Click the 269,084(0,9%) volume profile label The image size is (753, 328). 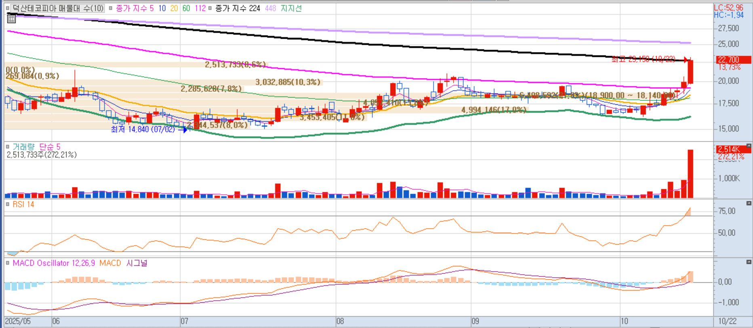point(32,76)
